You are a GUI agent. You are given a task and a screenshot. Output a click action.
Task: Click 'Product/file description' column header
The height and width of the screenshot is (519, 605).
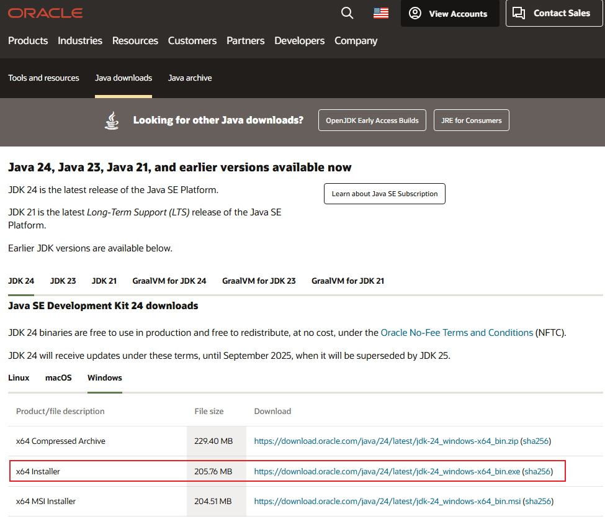60,411
